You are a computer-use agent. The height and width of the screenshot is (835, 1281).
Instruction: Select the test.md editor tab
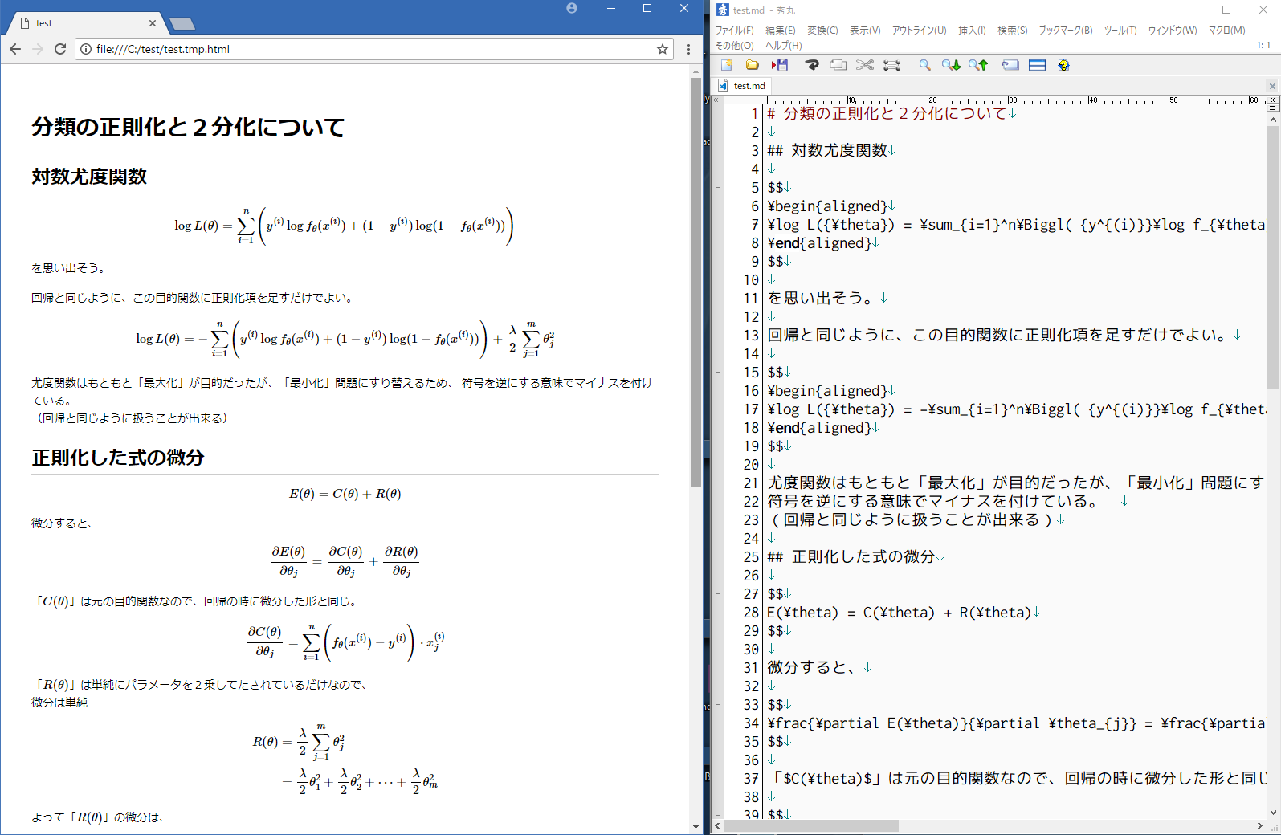tap(744, 86)
